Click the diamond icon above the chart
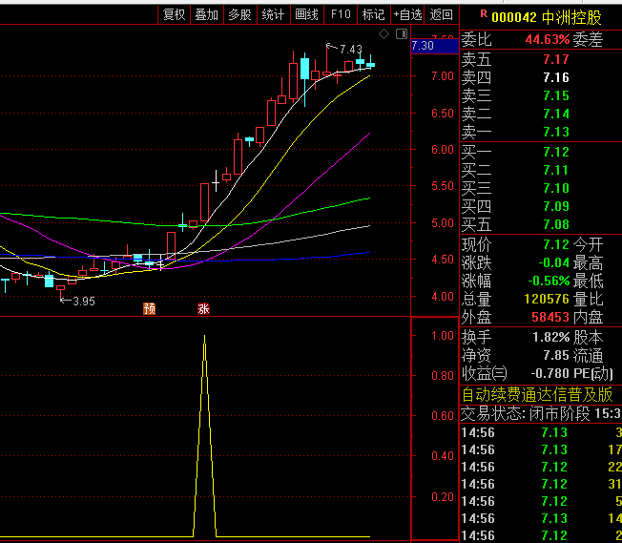Image resolution: width=622 pixels, height=543 pixels. 384,34
